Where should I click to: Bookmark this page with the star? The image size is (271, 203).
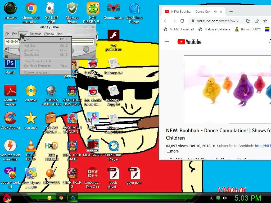click(x=265, y=21)
